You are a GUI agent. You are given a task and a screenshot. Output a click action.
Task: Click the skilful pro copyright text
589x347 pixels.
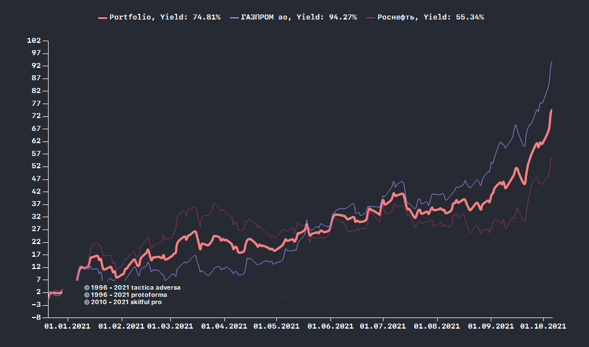click(127, 302)
